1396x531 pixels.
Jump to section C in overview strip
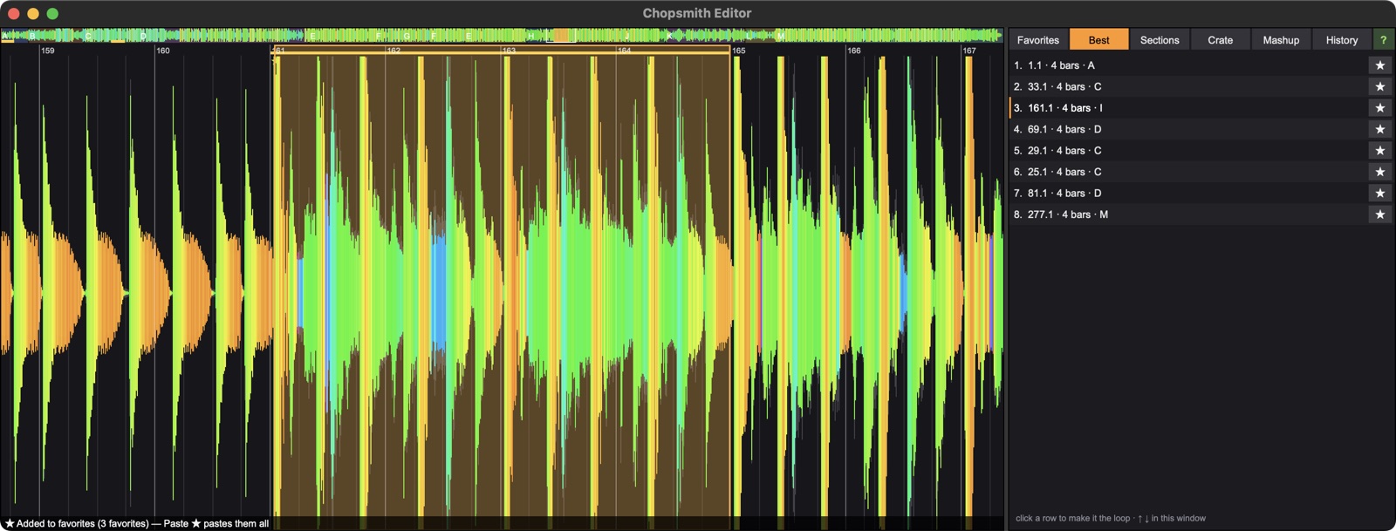tap(88, 36)
